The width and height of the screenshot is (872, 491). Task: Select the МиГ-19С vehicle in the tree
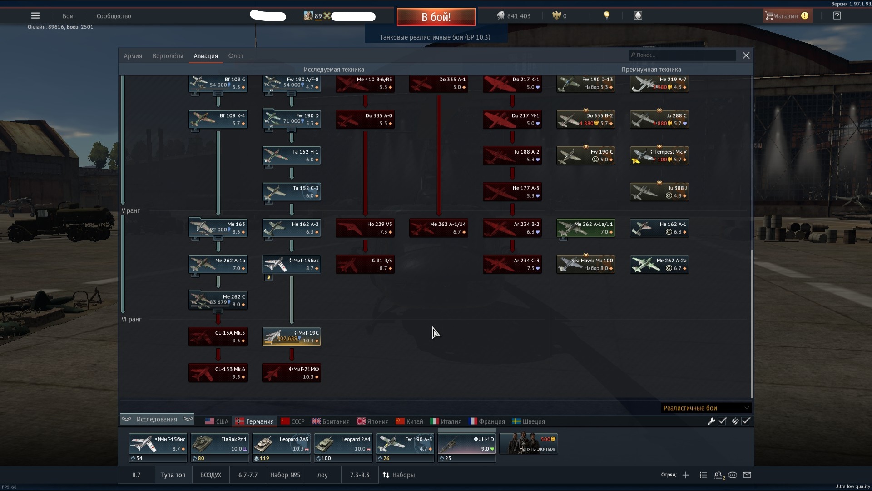[292, 337]
